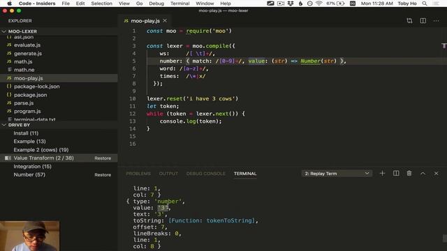This screenshot has width=447, height=251.
Task: Open the terminal selector Replay Term dropdown
Action: click(337, 174)
